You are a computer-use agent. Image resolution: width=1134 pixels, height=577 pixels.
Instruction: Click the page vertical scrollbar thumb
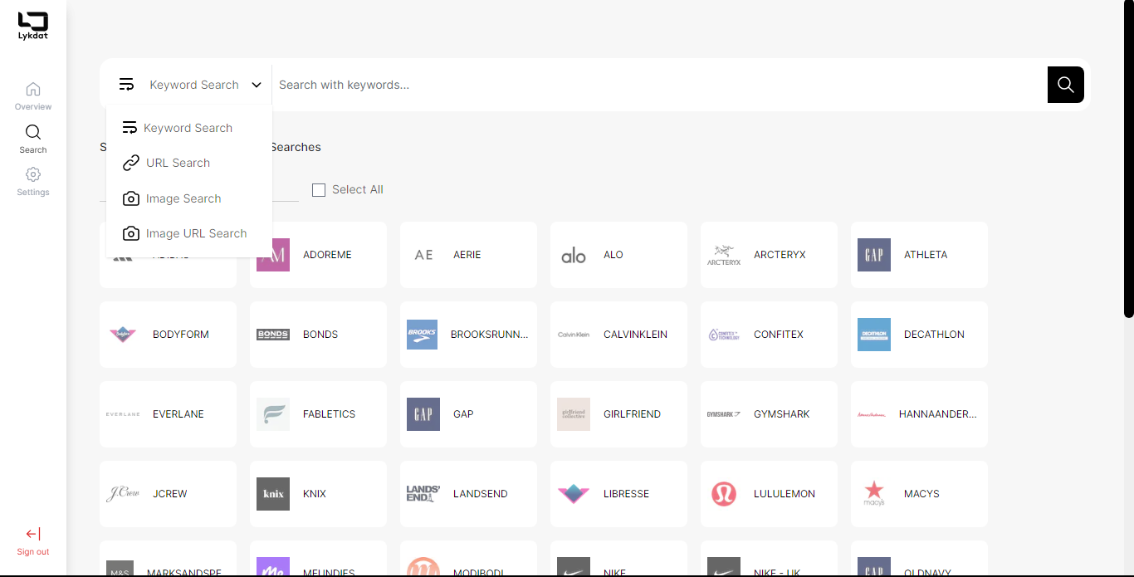coord(1128,159)
